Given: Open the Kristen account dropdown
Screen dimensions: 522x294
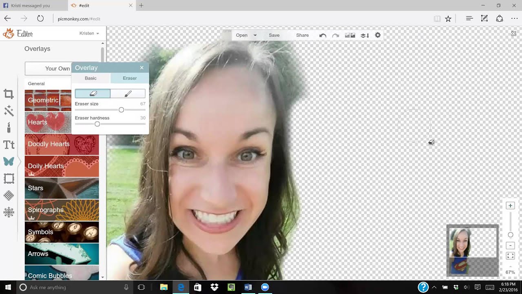Looking at the screenshot, I should (89, 33).
